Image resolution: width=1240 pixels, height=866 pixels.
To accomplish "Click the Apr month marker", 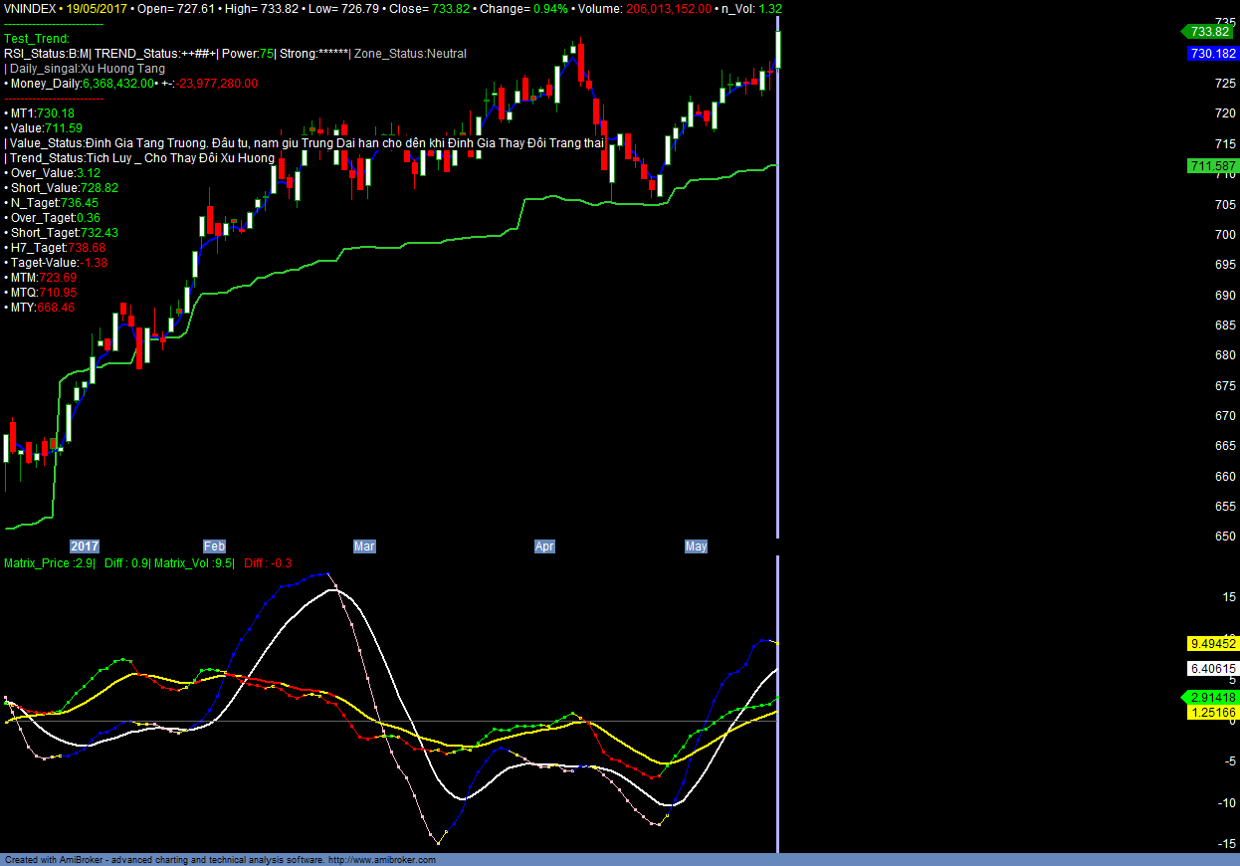I will (544, 546).
